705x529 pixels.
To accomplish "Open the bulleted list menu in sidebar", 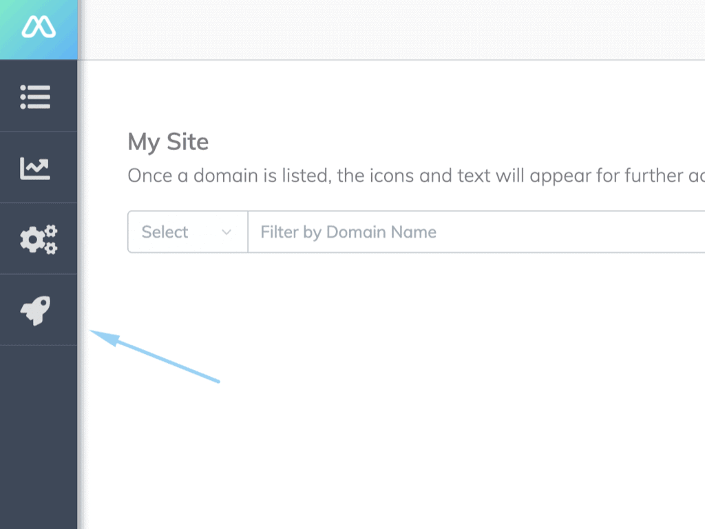I will 35,96.
